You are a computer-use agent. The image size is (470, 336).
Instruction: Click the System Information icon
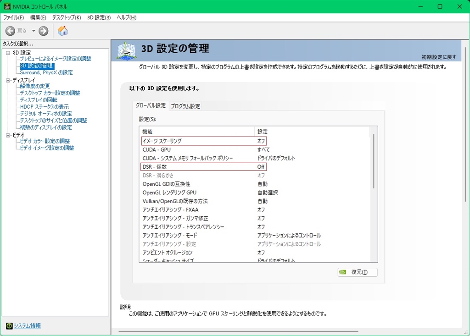9,325
